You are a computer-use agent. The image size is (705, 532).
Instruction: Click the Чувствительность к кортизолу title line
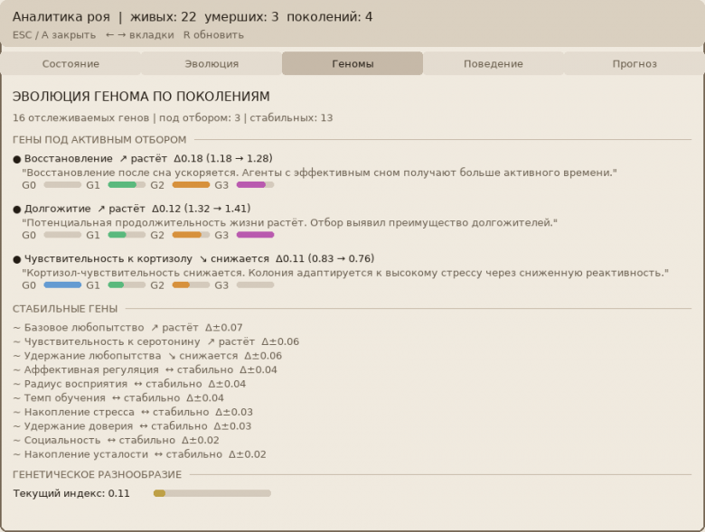[199, 259]
